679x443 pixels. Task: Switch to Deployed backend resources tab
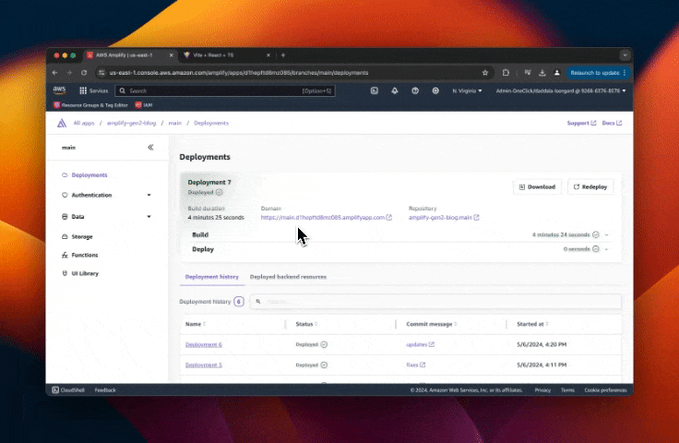pos(288,277)
